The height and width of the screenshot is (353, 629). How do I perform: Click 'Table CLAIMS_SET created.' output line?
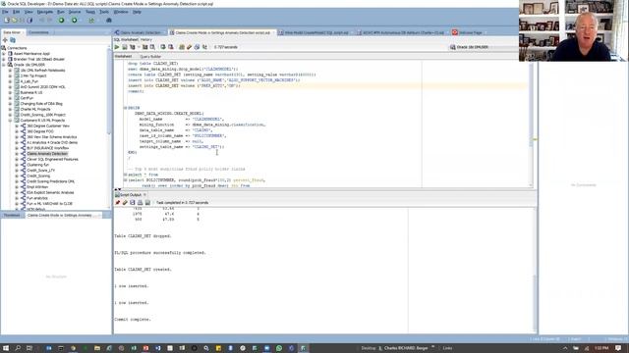tap(143, 270)
